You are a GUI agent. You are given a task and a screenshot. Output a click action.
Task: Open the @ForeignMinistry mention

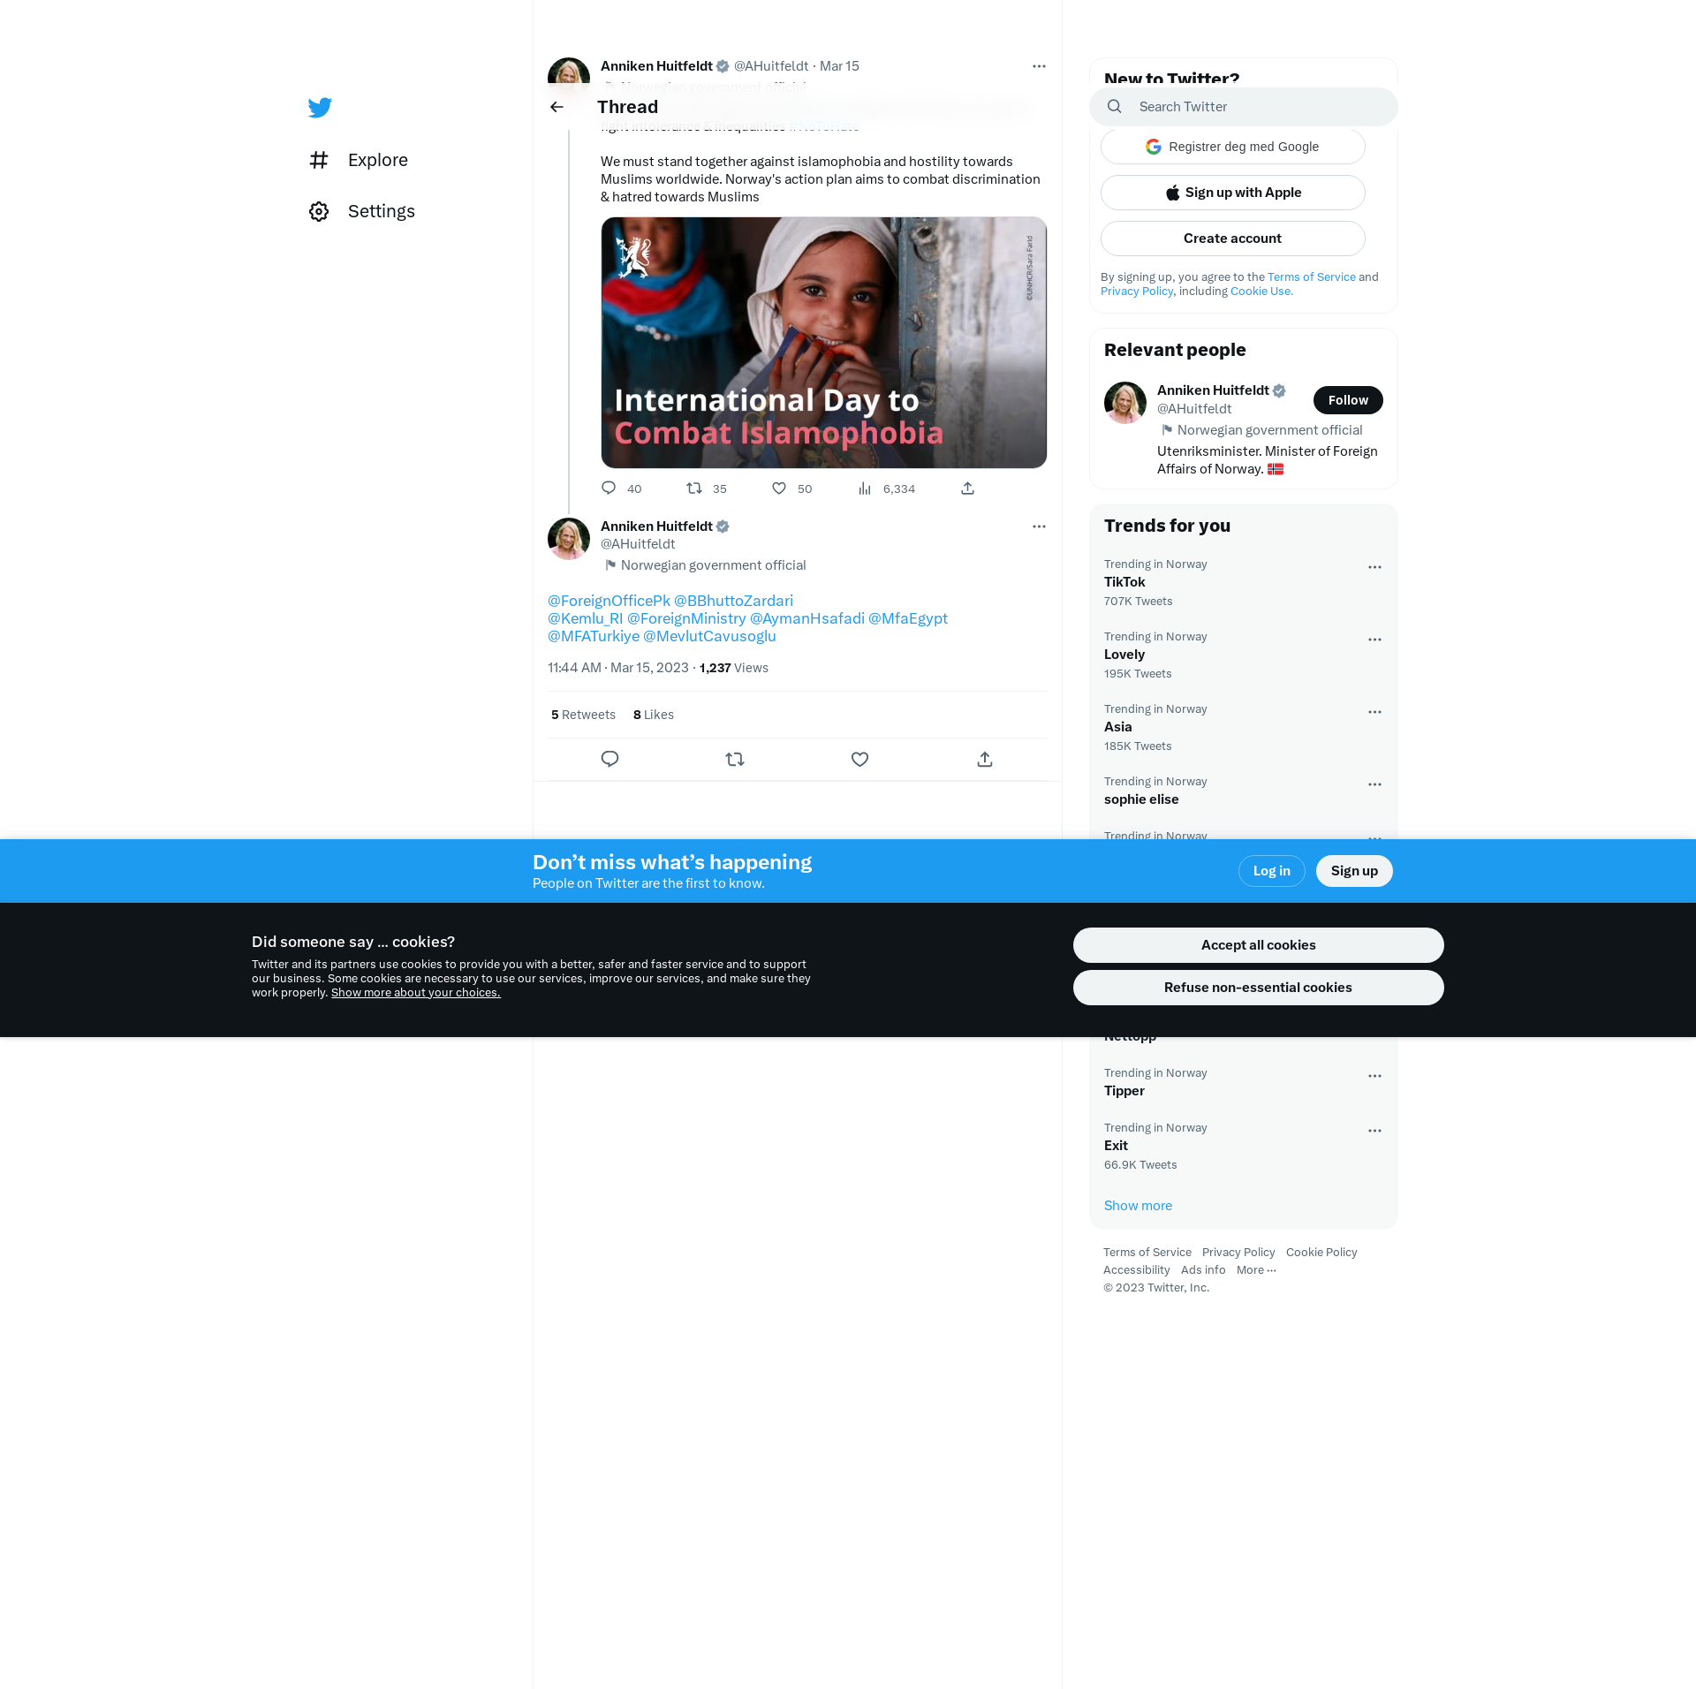click(686, 618)
